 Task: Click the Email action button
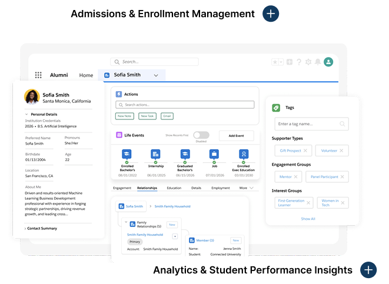[167, 116]
